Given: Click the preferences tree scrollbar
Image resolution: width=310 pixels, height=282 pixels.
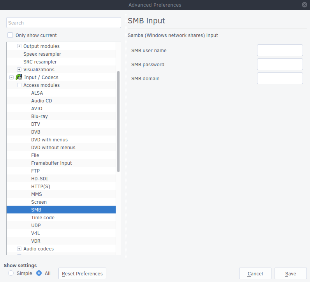Looking at the screenshot, I should point(118,122).
